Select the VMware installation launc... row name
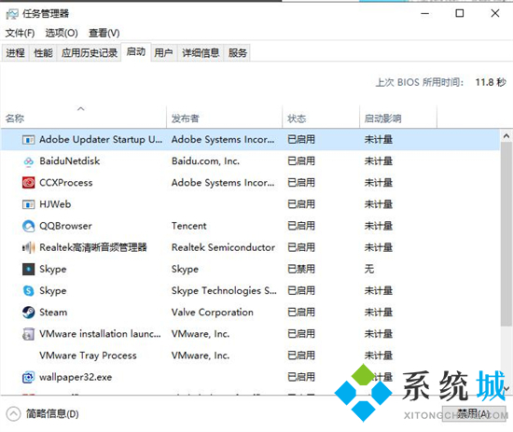 [x=100, y=334]
